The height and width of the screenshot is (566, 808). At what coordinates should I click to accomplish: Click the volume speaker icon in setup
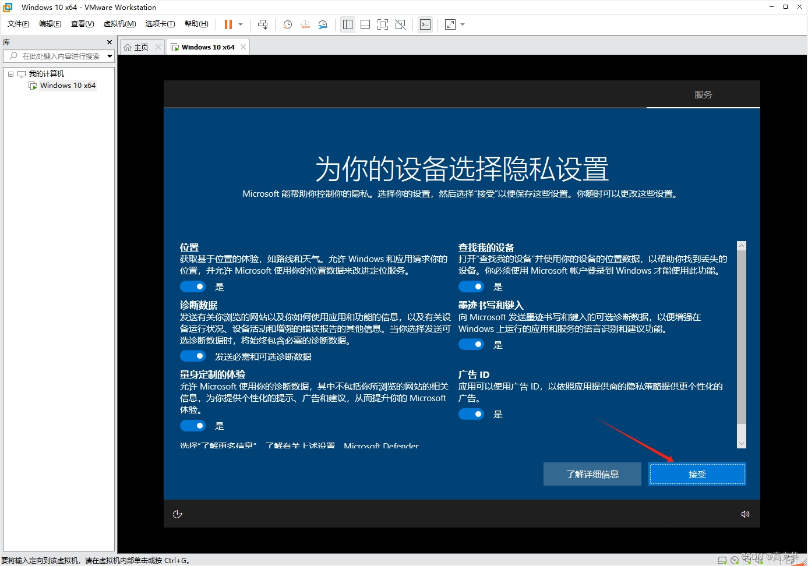point(745,514)
